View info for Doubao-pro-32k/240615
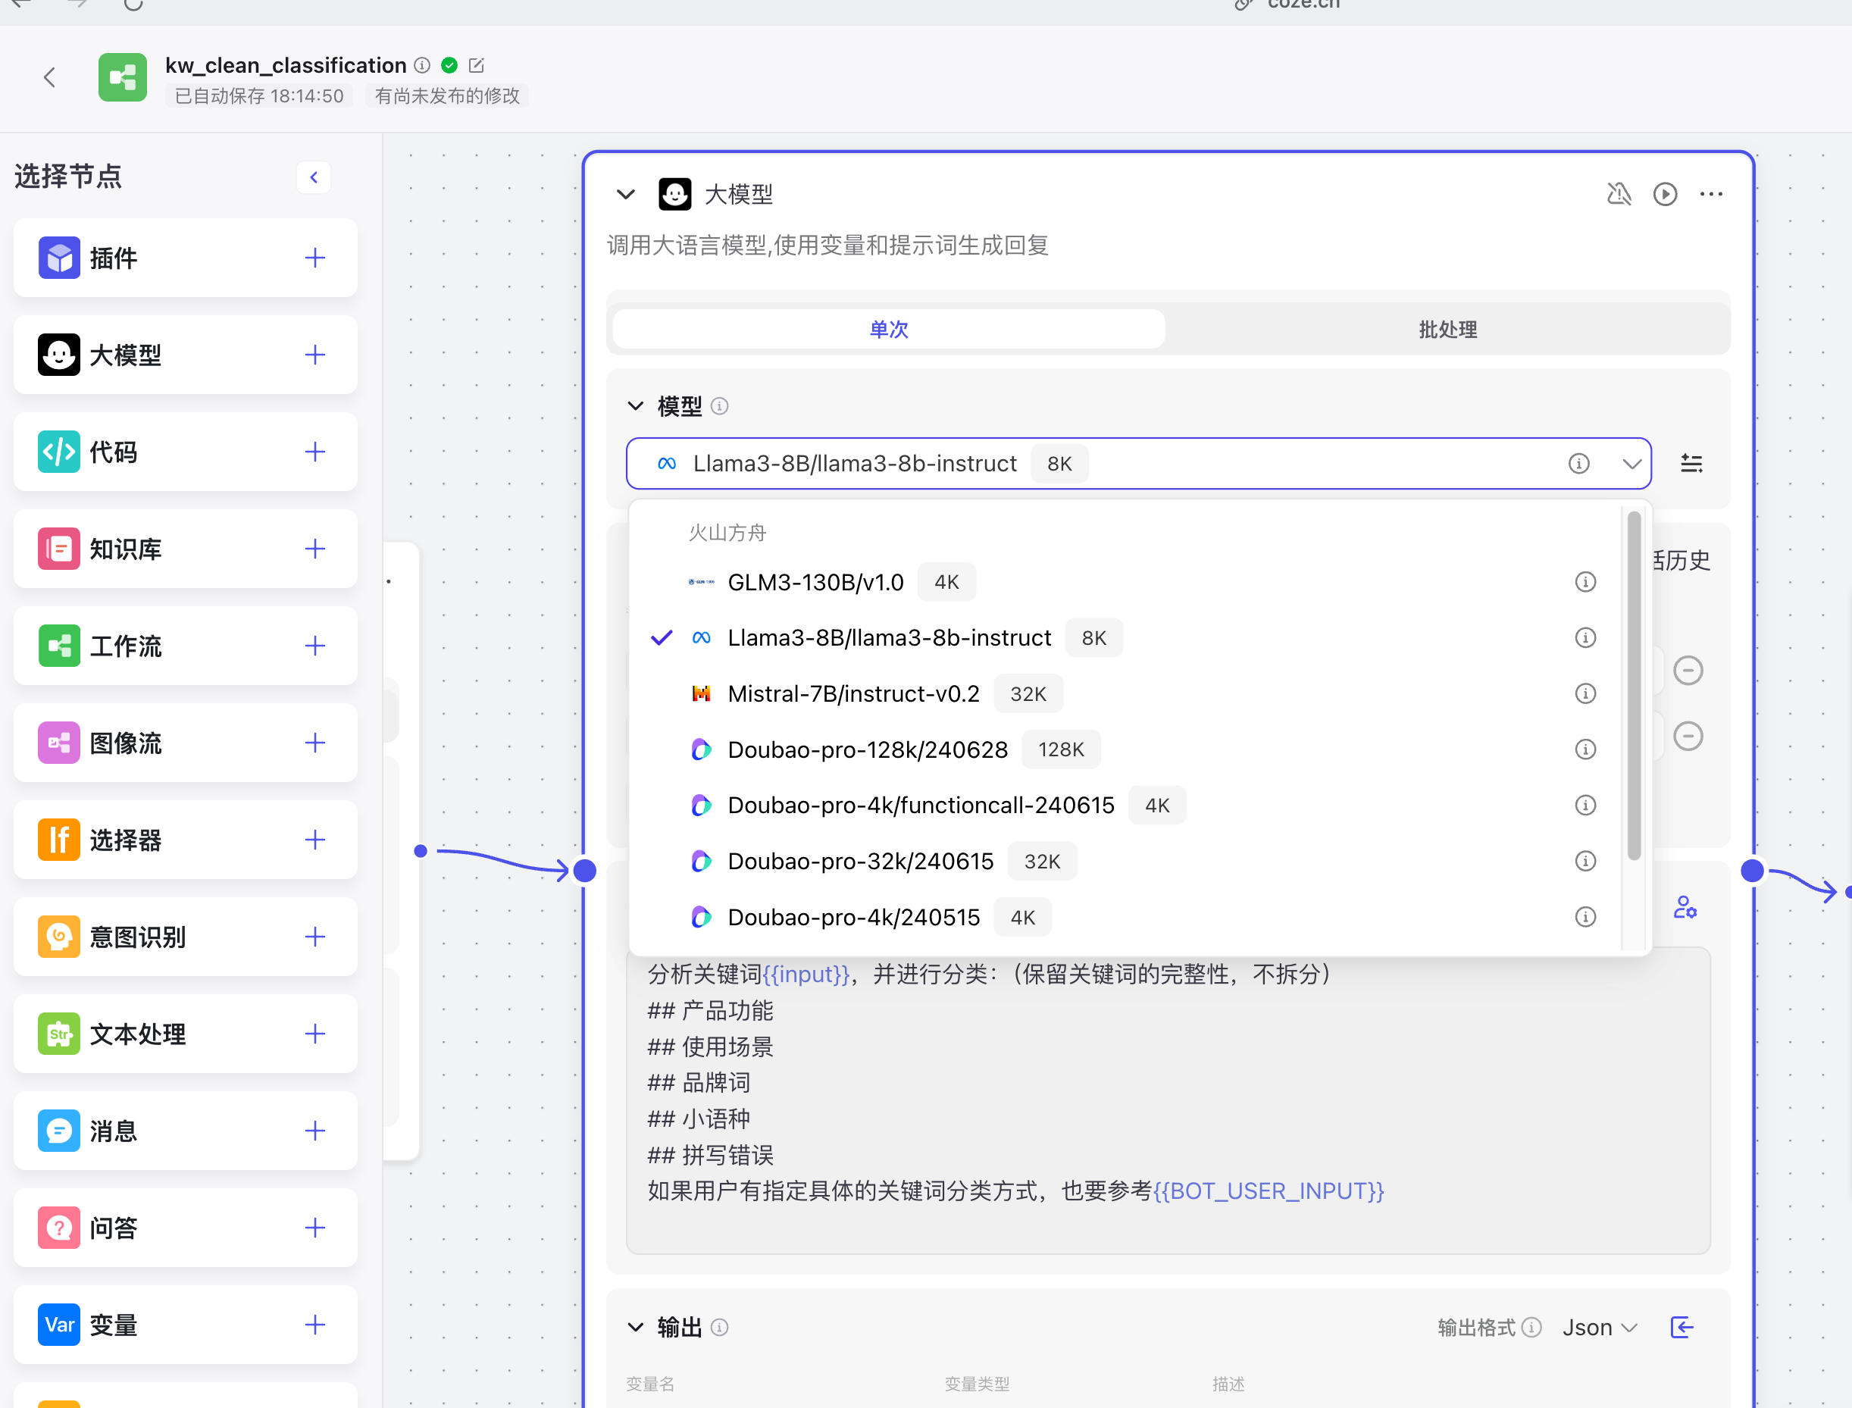 point(1585,862)
